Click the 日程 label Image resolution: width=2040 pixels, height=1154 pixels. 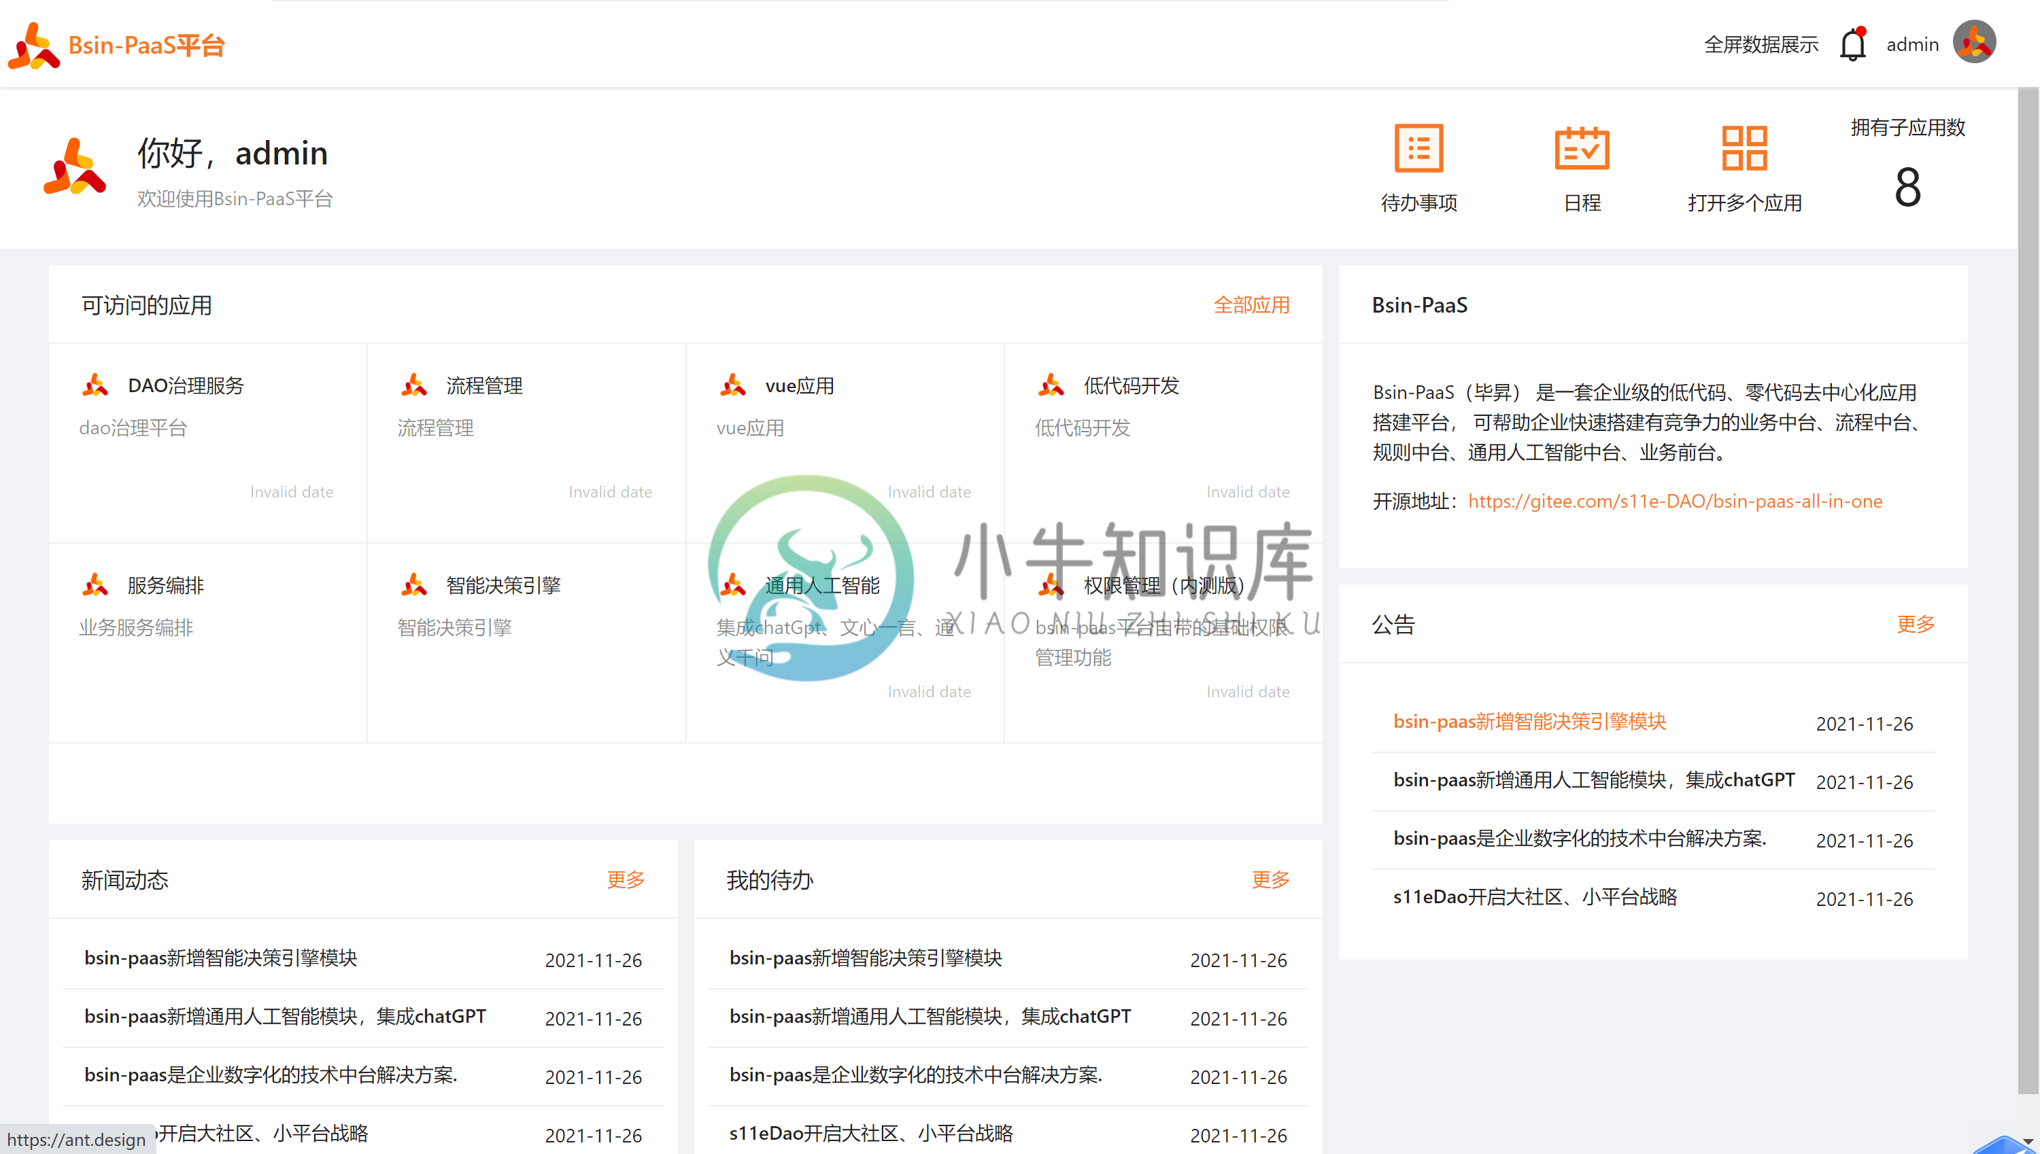1582,203
